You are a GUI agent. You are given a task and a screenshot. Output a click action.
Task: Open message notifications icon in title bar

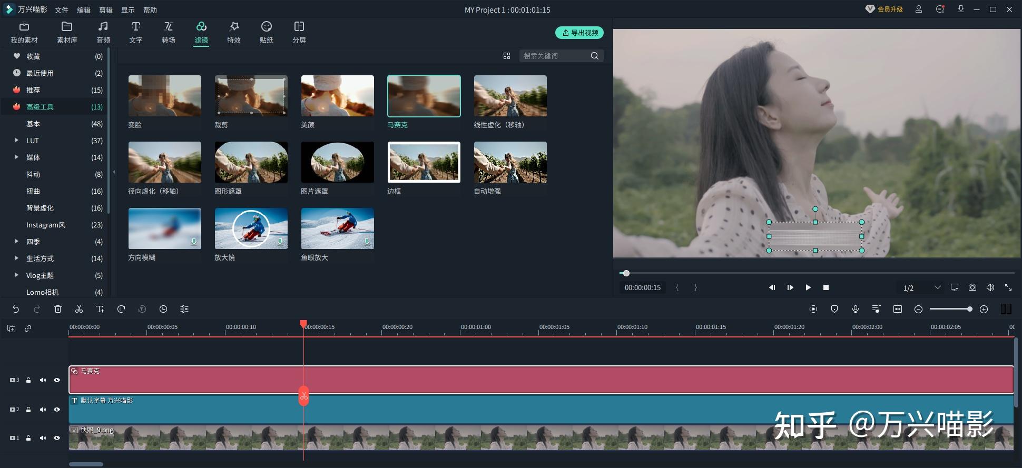point(940,9)
